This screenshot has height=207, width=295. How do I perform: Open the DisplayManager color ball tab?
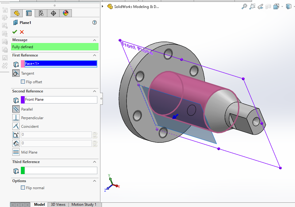(x=65, y=13)
